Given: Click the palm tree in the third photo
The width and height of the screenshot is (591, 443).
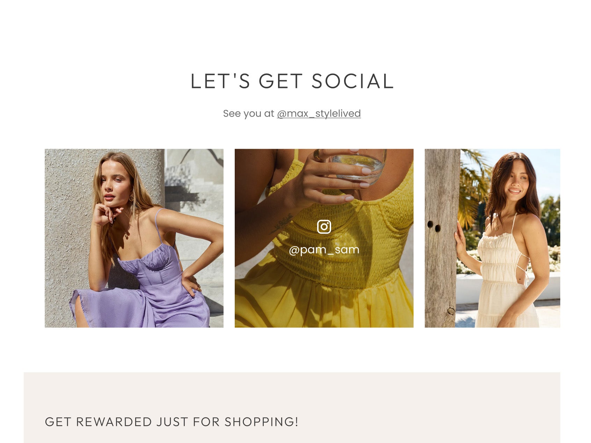Looking at the screenshot, I should click(x=473, y=185).
